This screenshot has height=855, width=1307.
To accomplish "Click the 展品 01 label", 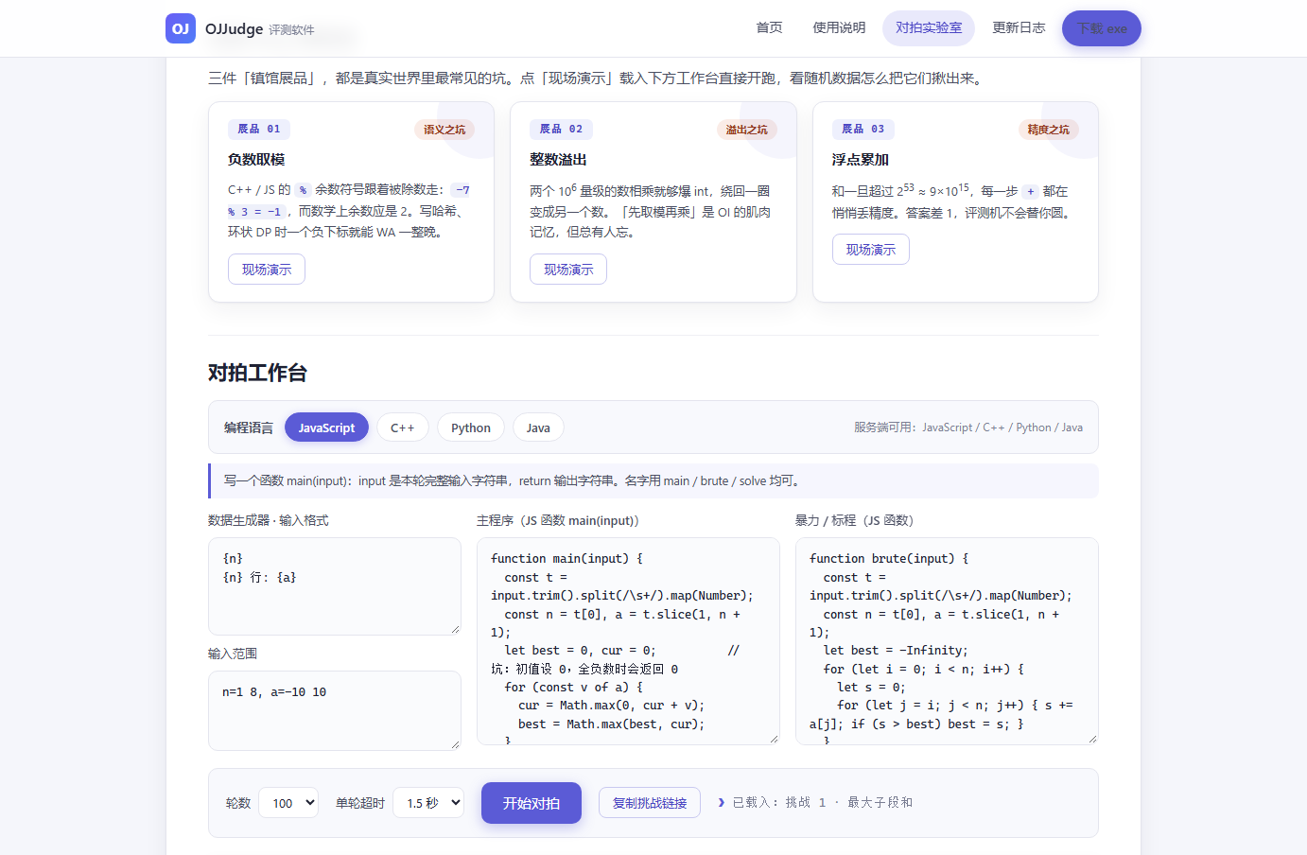I will point(259,129).
